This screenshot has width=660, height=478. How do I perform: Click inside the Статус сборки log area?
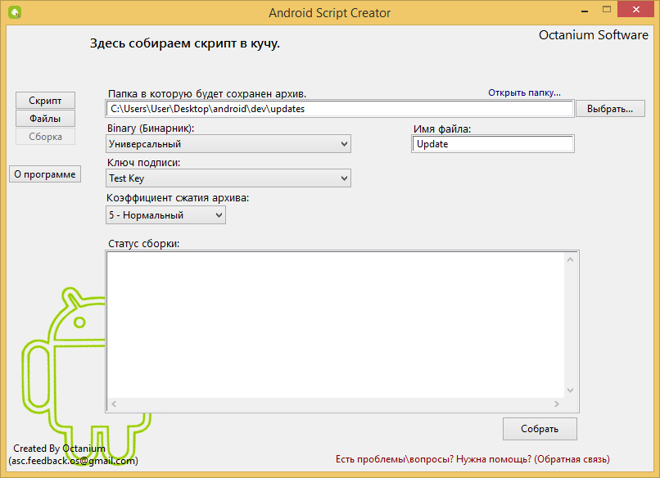coord(336,324)
